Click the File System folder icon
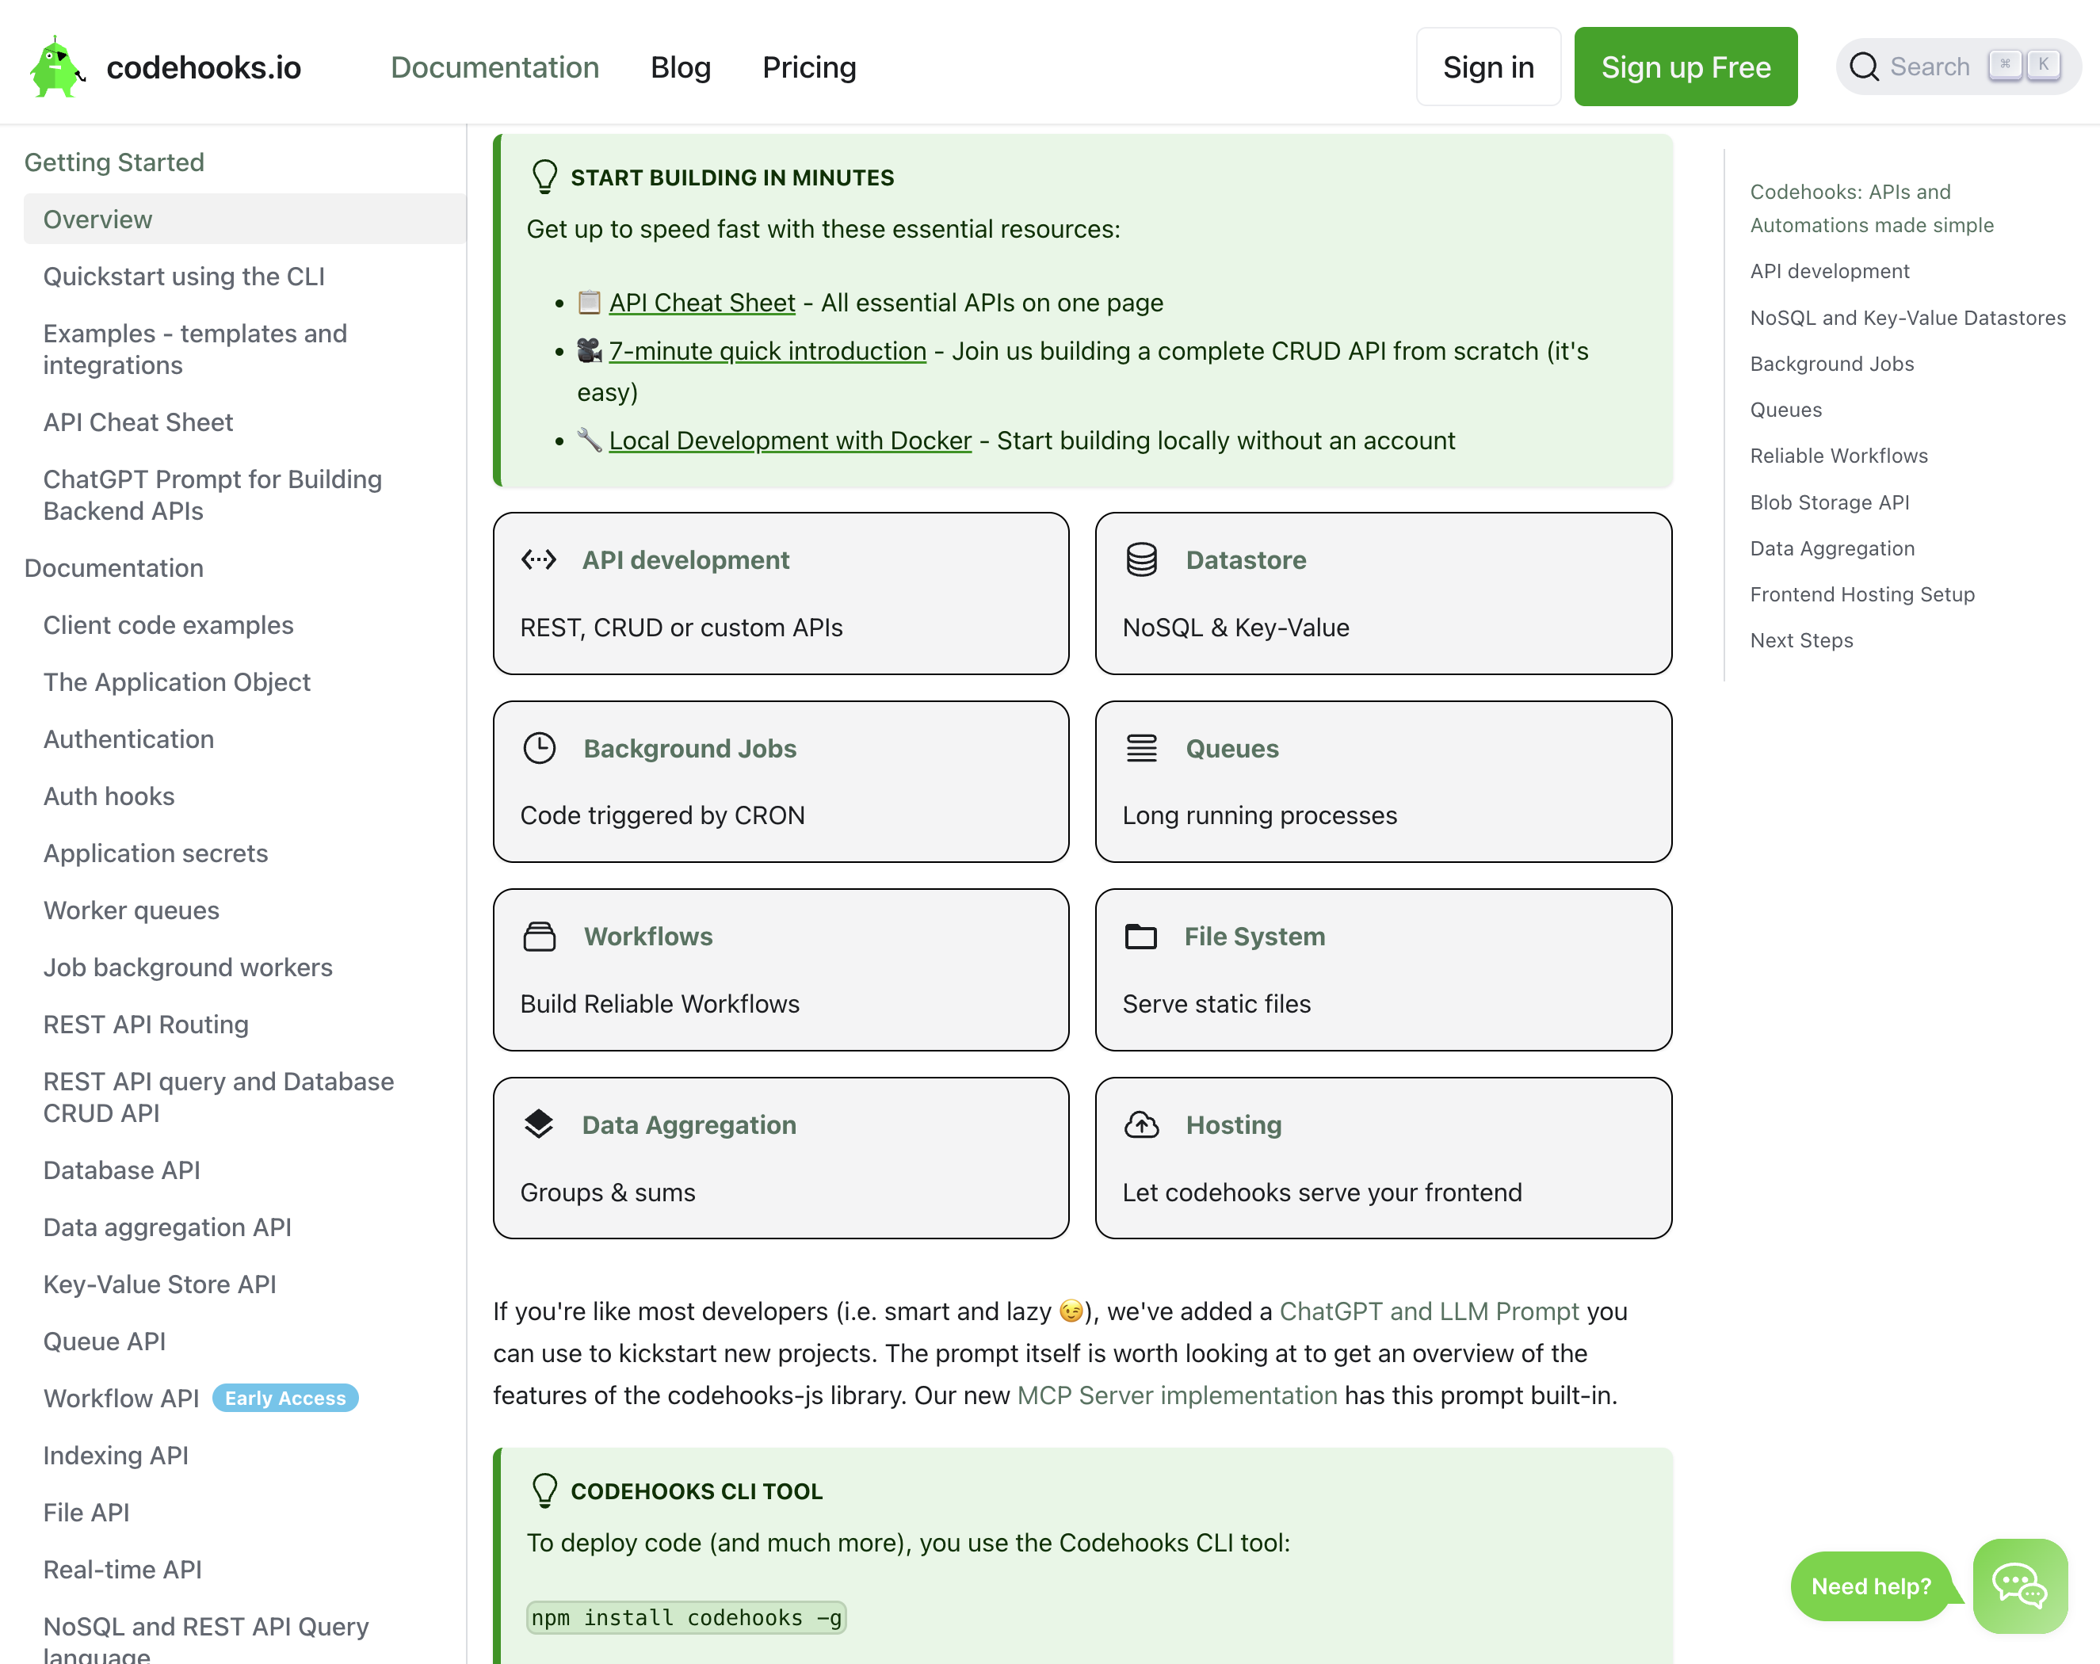Screen dimensions: 2100x1664 [x=1140, y=937]
